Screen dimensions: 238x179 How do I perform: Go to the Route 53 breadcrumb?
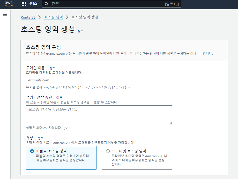point(28,17)
